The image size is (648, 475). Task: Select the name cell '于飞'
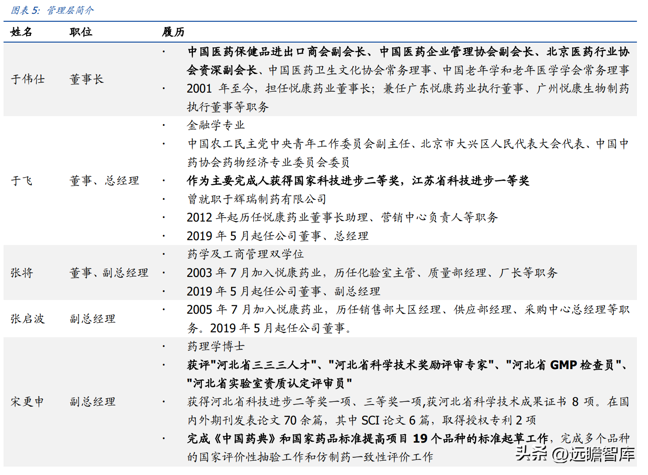click(22, 181)
